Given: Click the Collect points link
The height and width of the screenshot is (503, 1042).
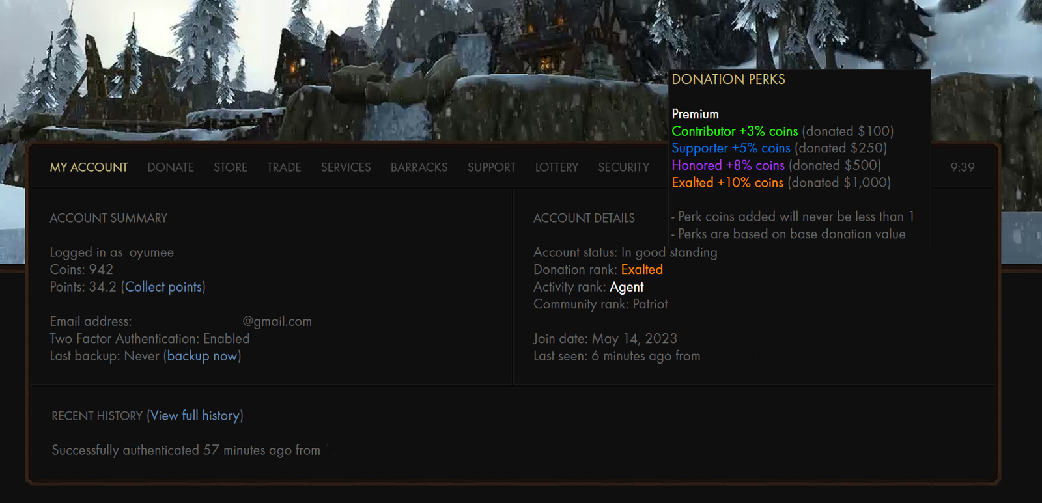Looking at the screenshot, I should point(163,287).
